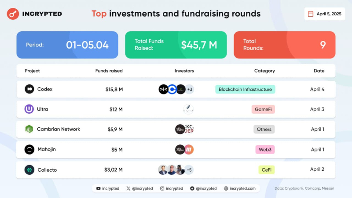The height and width of the screenshot is (198, 352).
Task: Select the yellow CeFi category tag
Action: point(266,169)
